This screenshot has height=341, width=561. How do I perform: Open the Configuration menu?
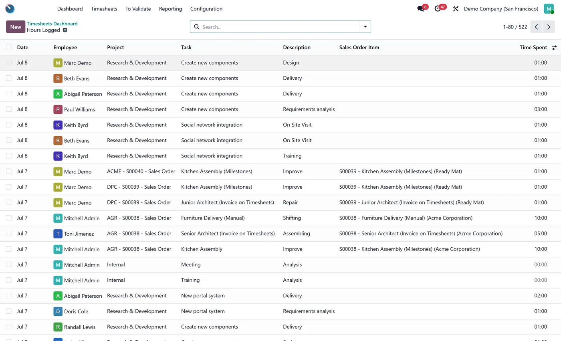[x=206, y=9]
